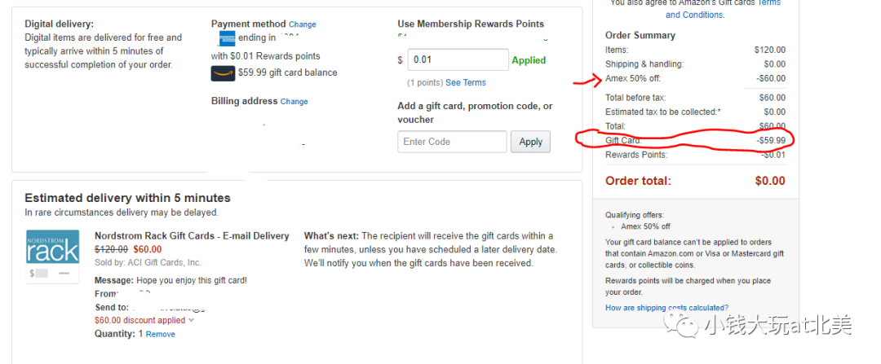Click the Message Hope you enjoy text
Image resolution: width=881 pixels, height=364 pixels.
(170, 280)
